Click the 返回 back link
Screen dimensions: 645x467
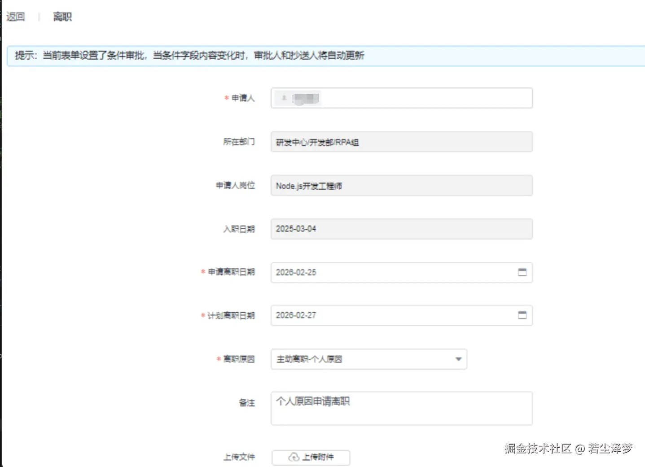15,16
